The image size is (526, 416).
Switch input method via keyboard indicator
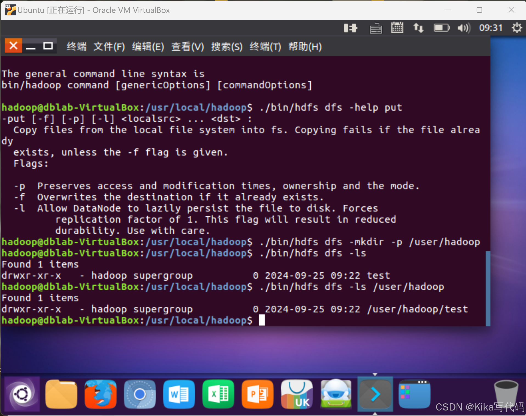click(x=376, y=27)
